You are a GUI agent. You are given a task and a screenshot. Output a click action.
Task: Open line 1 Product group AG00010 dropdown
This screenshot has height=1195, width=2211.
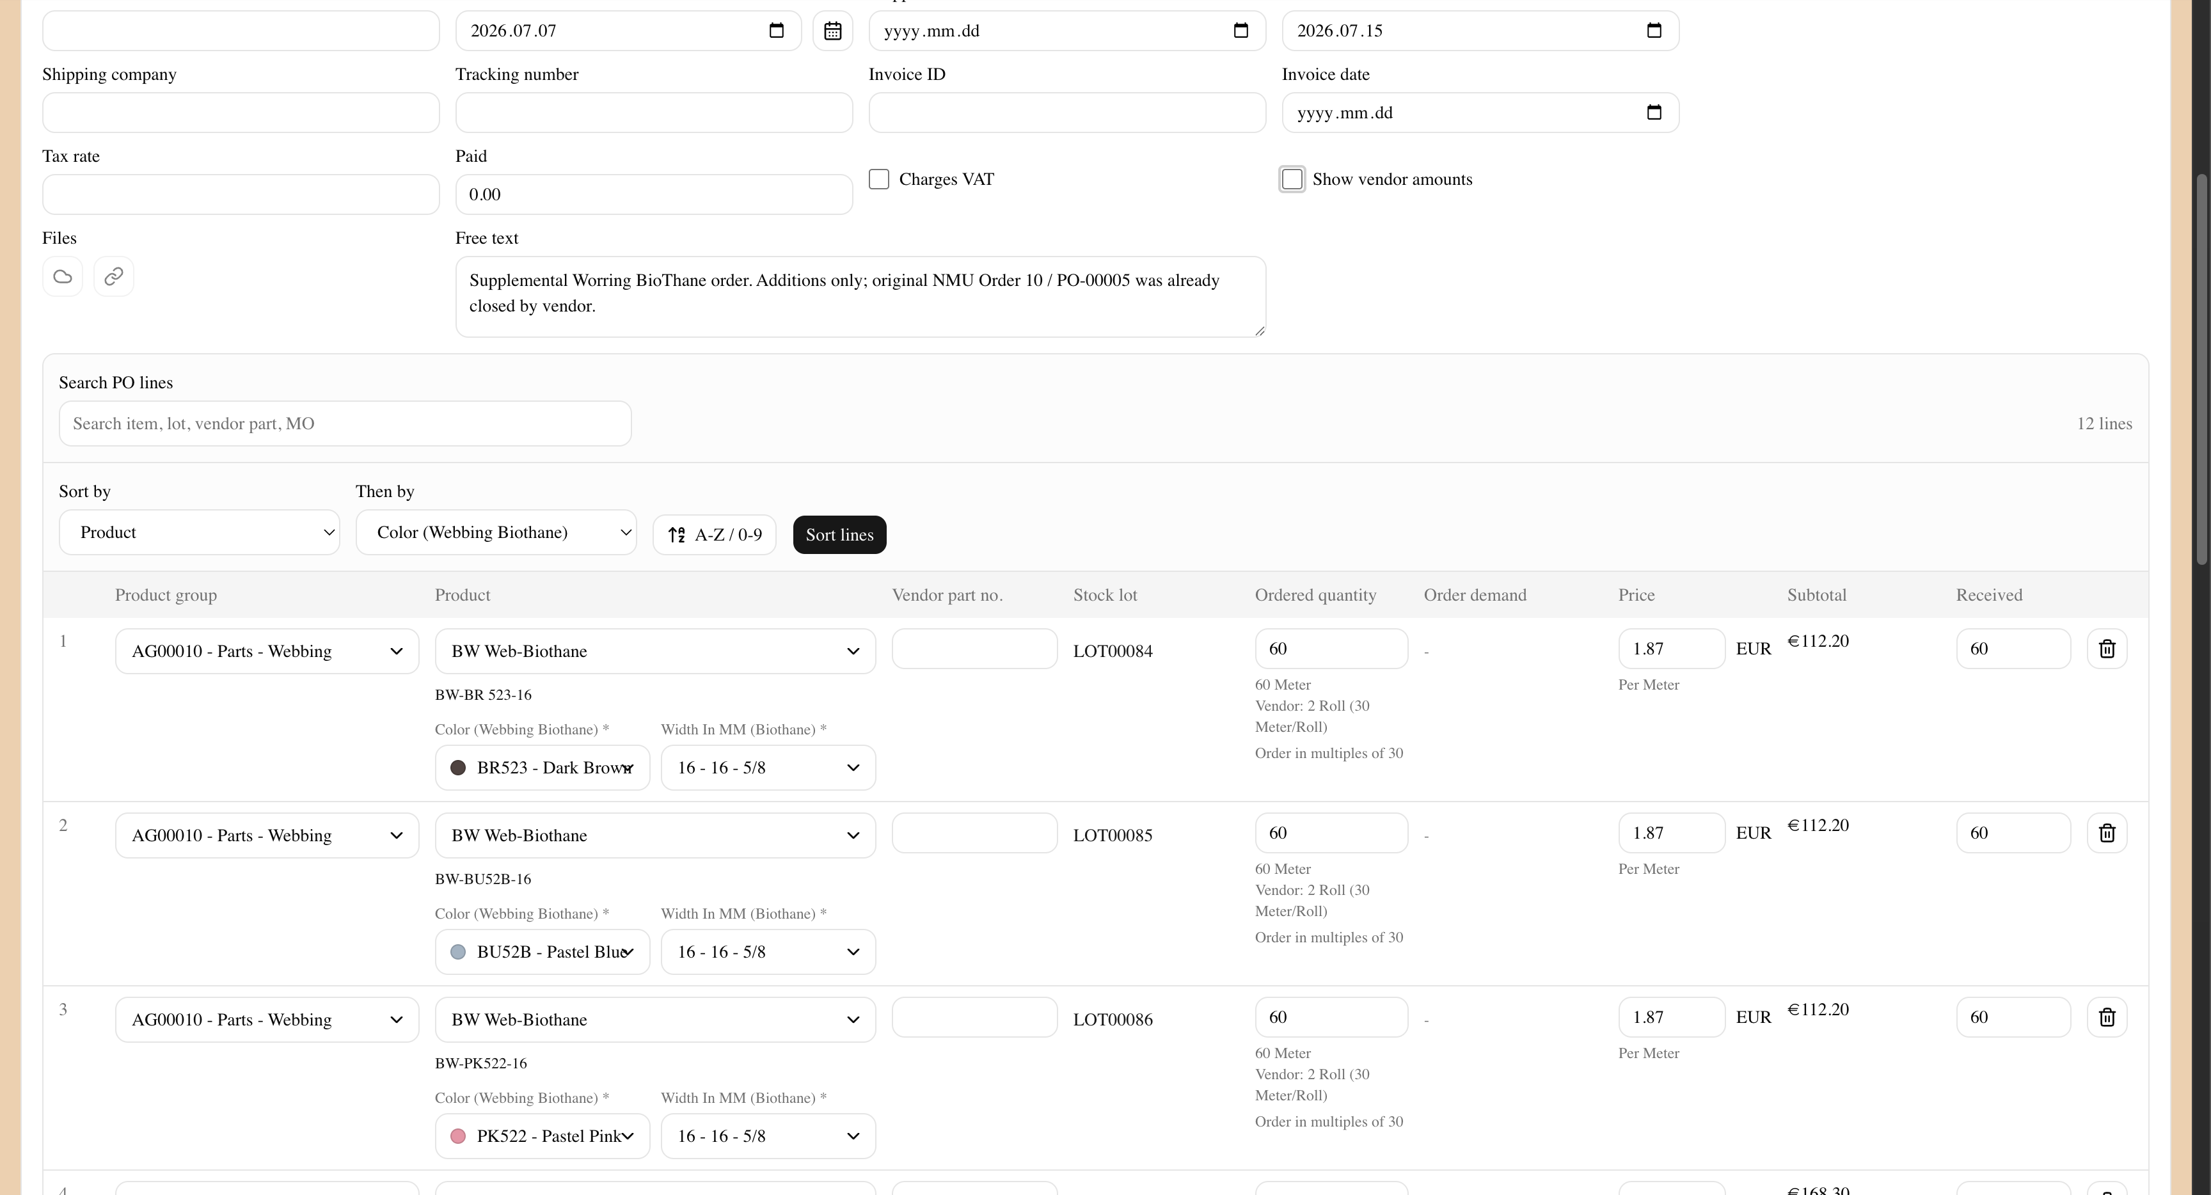[x=267, y=652]
